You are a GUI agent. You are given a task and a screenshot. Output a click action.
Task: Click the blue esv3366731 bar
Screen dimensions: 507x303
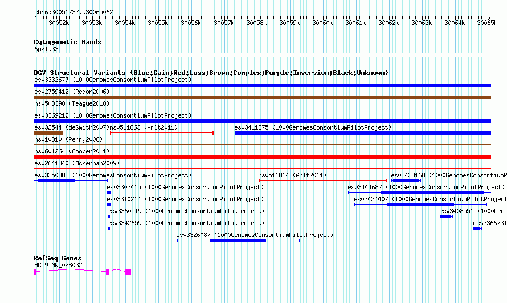pyautogui.click(x=477, y=229)
